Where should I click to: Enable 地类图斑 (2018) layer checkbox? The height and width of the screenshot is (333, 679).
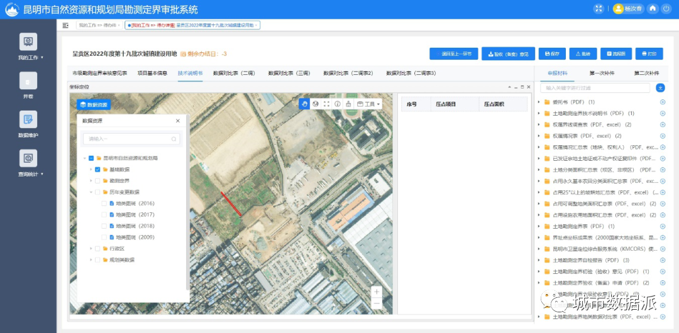tap(104, 226)
